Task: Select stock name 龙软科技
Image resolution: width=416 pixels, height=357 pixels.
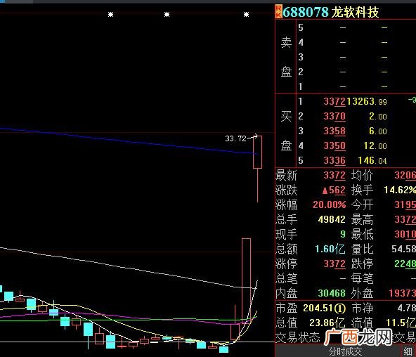Action: 356,12
